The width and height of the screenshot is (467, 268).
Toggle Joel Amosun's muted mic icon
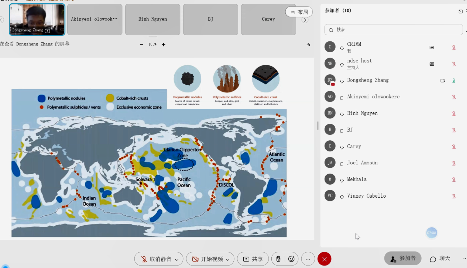tap(454, 163)
